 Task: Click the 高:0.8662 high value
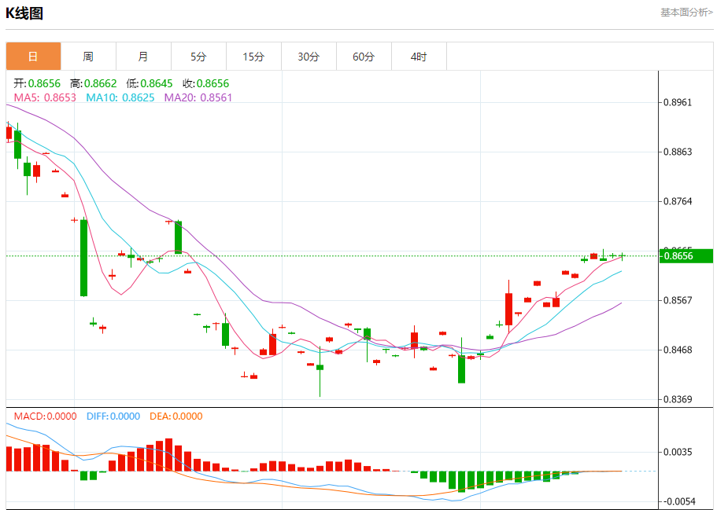pos(94,83)
